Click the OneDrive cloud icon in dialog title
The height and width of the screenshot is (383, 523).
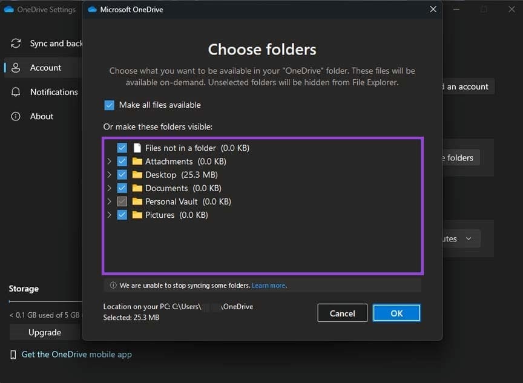(x=92, y=9)
